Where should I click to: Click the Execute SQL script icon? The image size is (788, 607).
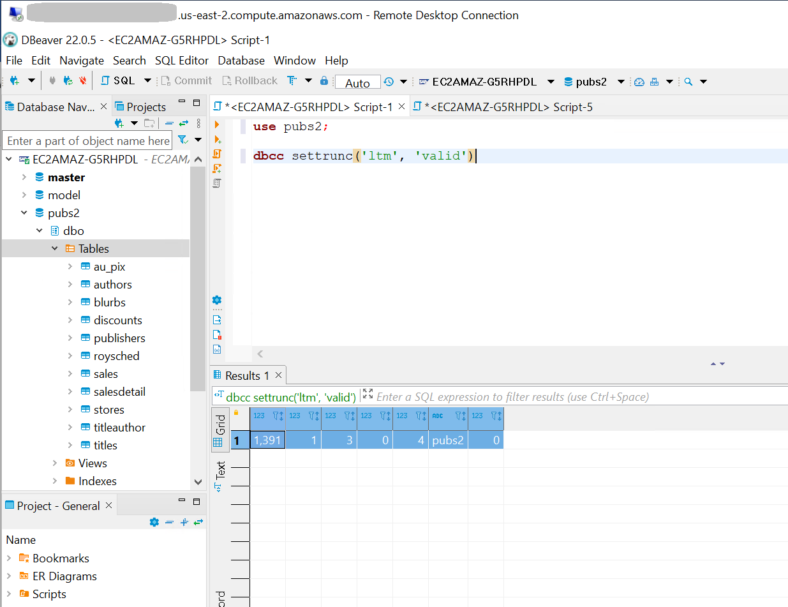pyautogui.click(x=217, y=154)
